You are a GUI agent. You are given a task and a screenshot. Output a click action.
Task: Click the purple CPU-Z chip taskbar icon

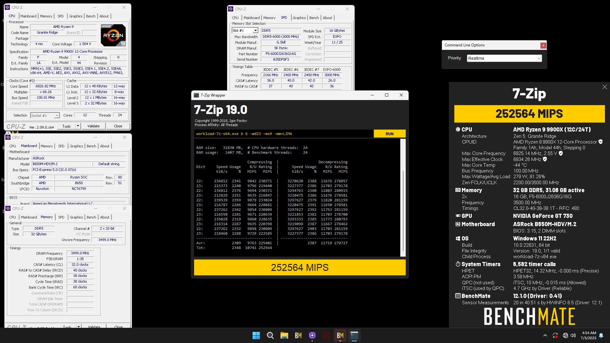pos(312,335)
